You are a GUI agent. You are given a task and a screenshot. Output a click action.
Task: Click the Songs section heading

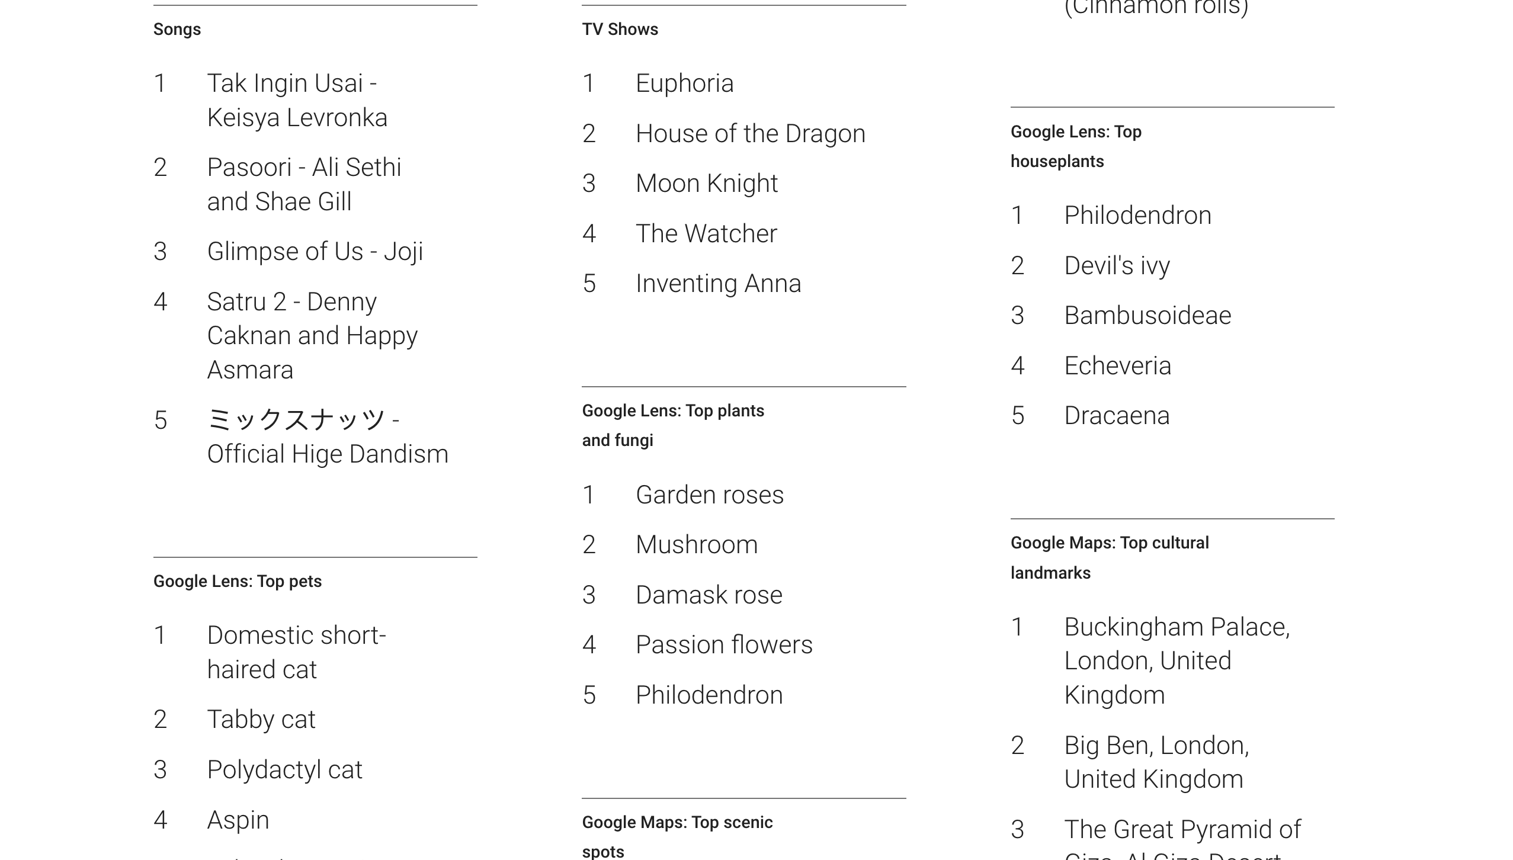tap(177, 29)
